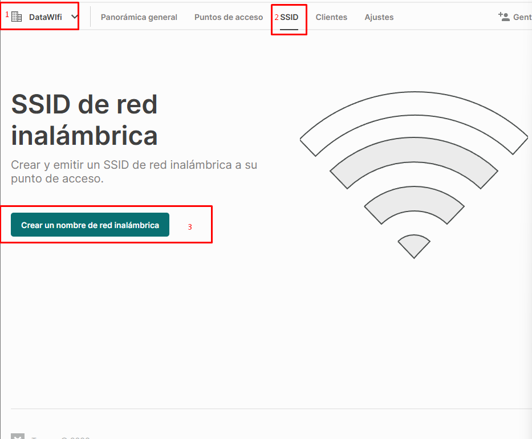The height and width of the screenshot is (439, 532).
Task: Open the Ajustes tab
Action: (379, 17)
